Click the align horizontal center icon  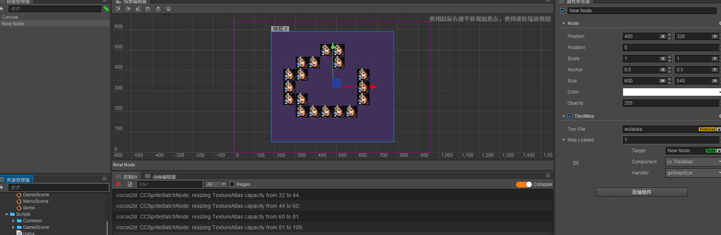click(158, 9)
